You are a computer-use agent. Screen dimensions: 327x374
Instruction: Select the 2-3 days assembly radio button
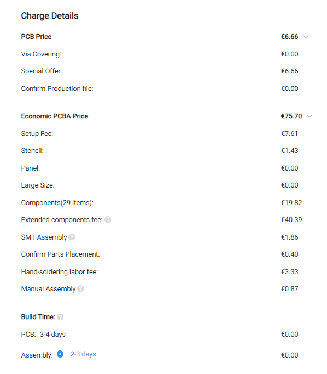coord(60,354)
